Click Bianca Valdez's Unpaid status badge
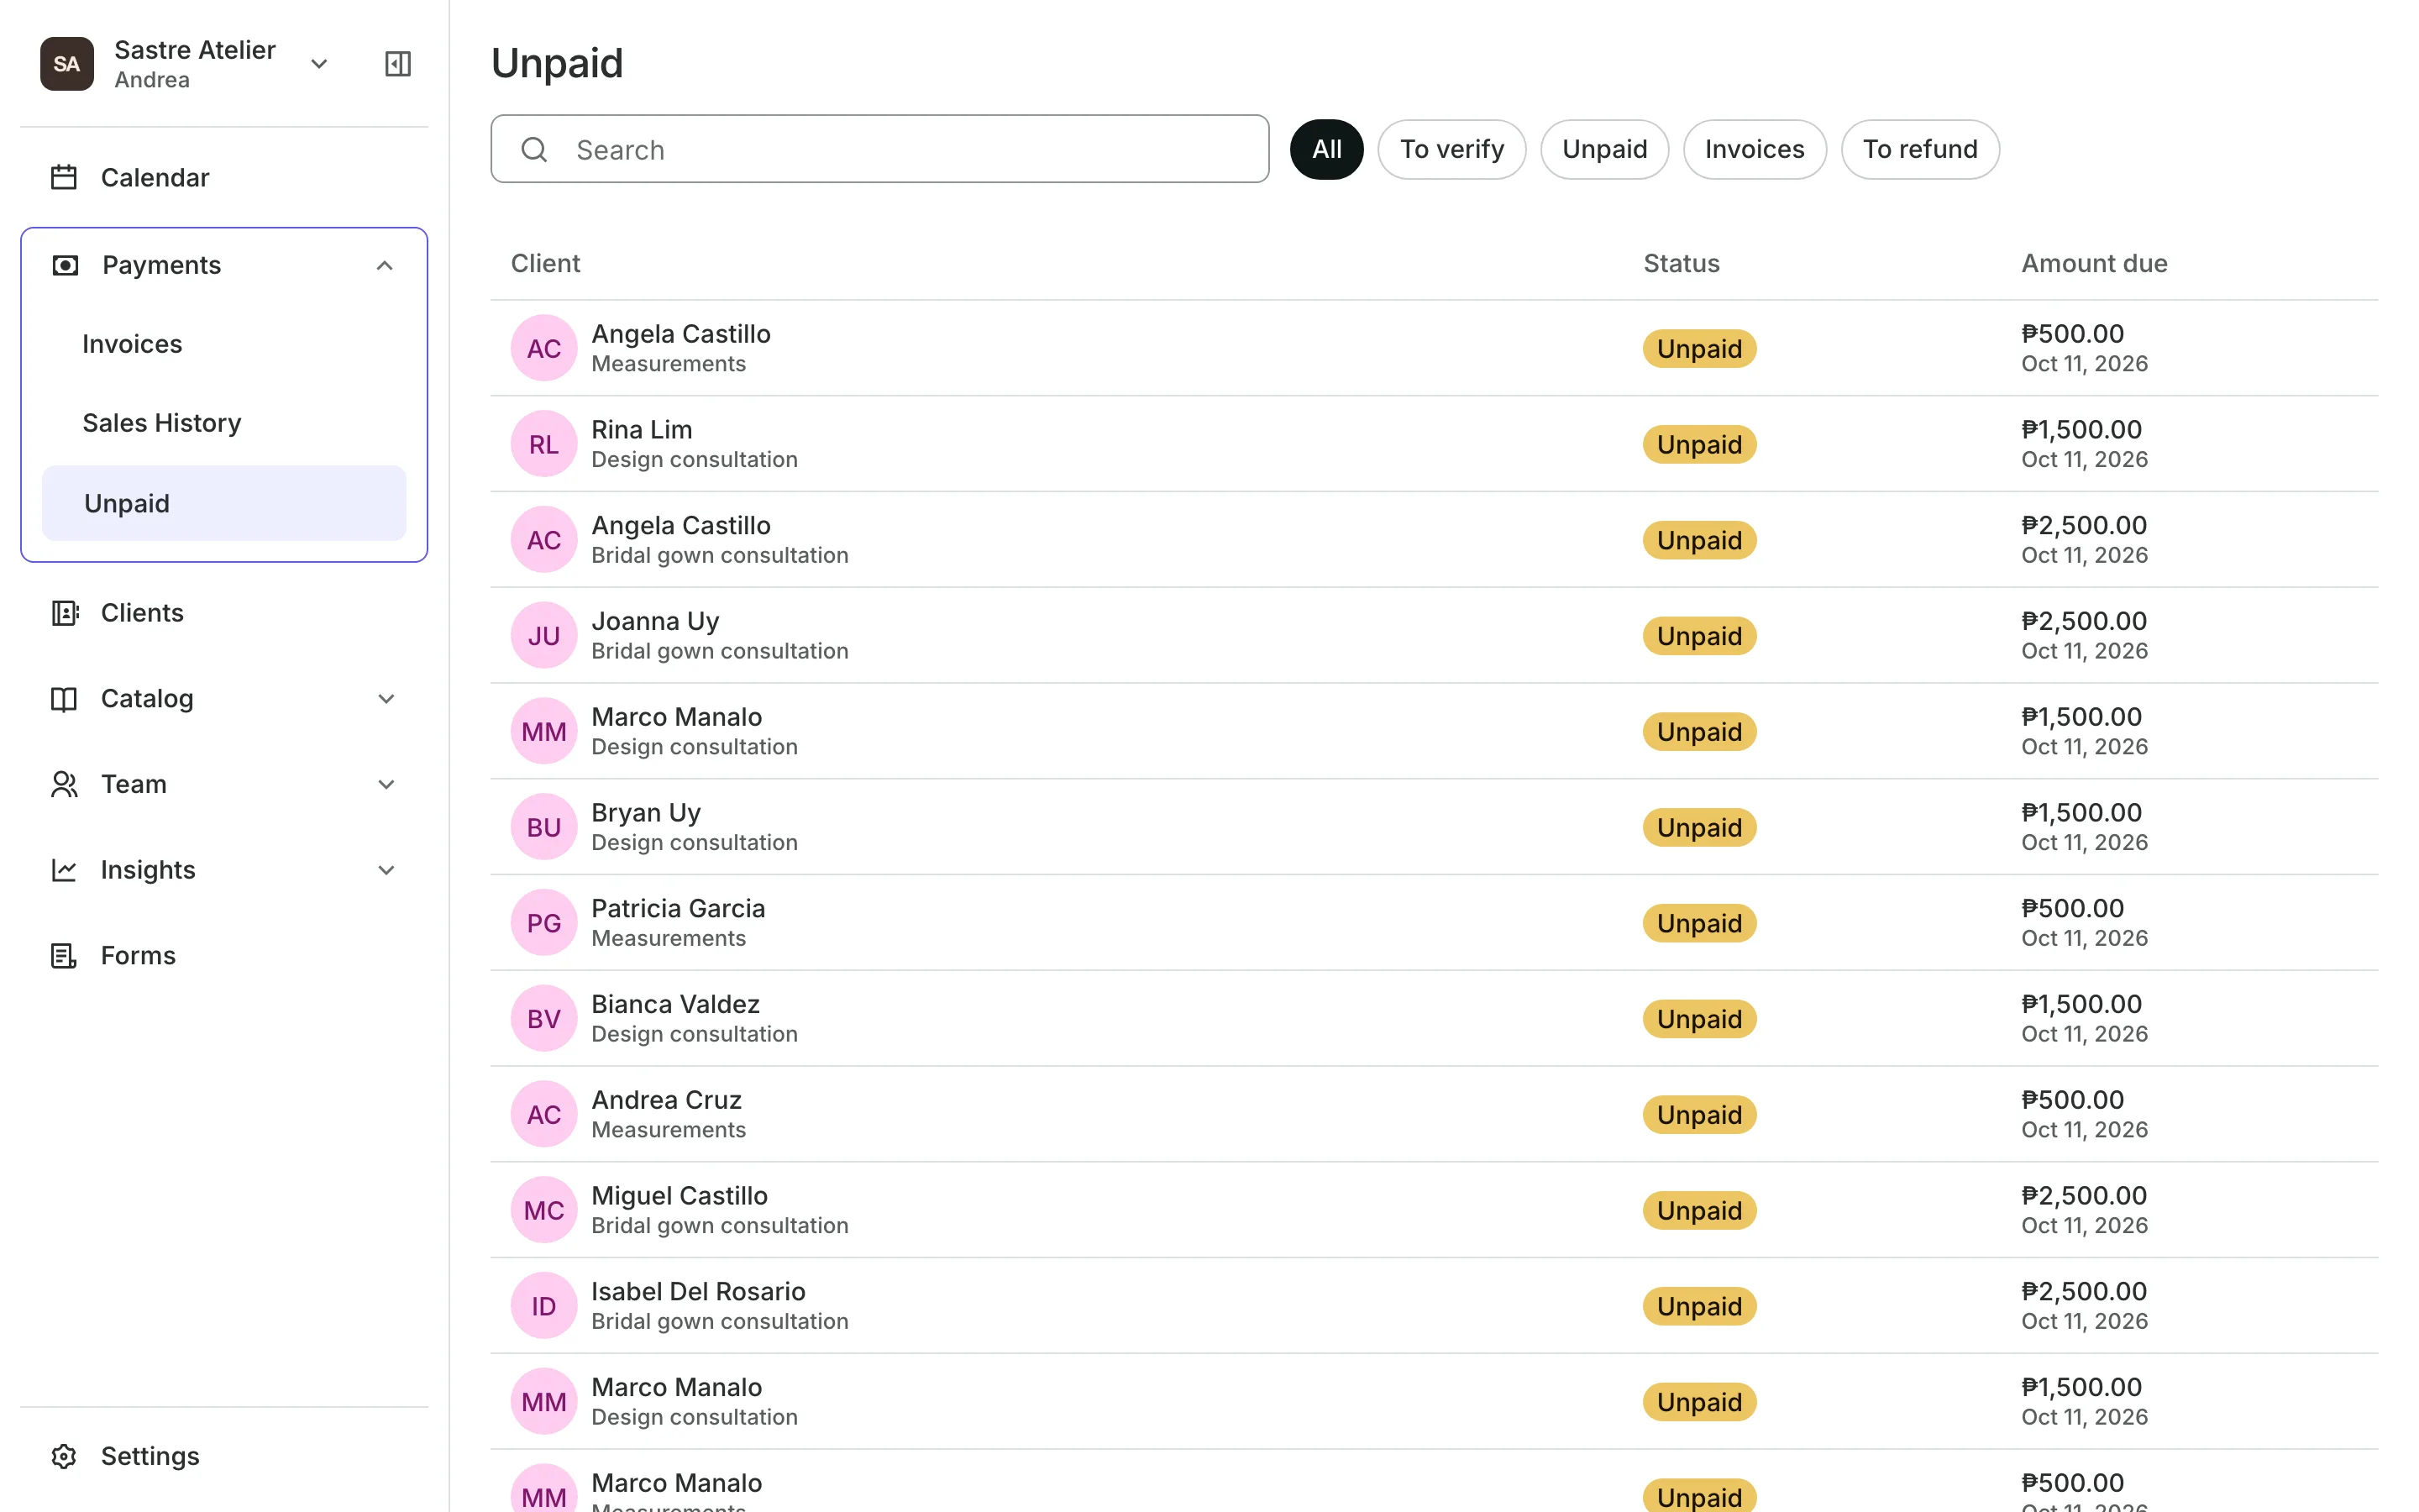The image size is (2419, 1512). pyautogui.click(x=1699, y=1019)
